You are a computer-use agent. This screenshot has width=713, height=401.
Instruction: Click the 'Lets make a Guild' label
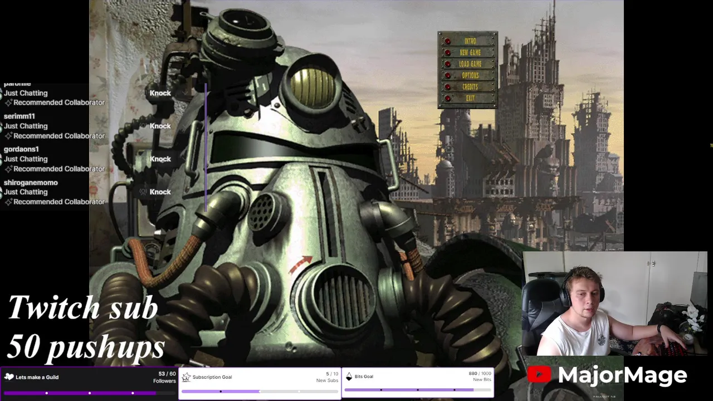[37, 377]
